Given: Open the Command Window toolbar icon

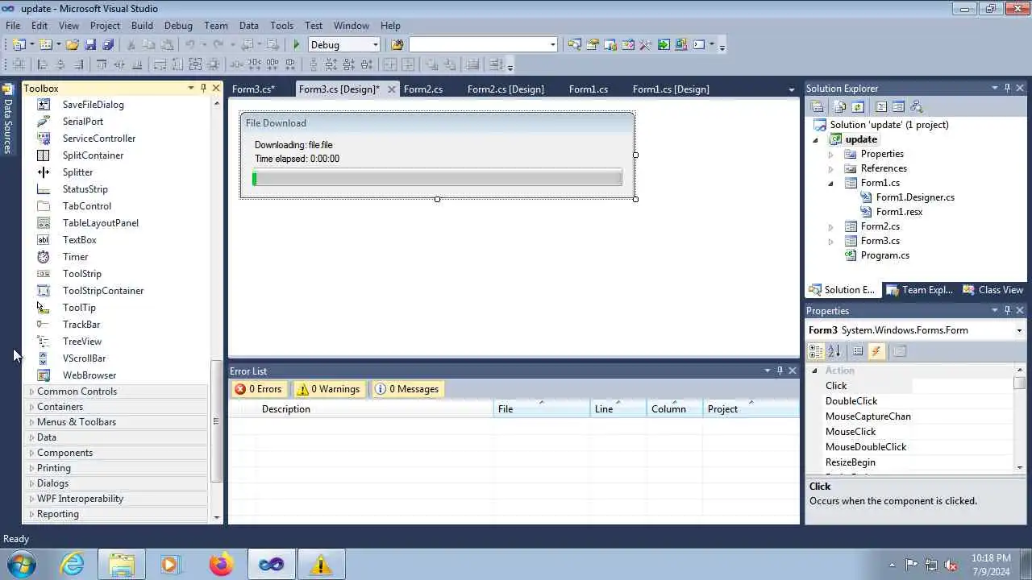Looking at the screenshot, I should click(x=699, y=45).
